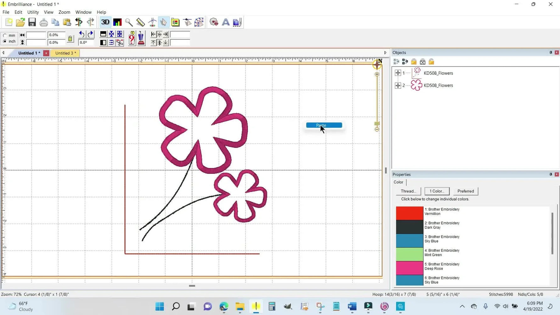560x315 pixels.
Task: Create lettering with the A tool
Action: pyautogui.click(x=226, y=22)
